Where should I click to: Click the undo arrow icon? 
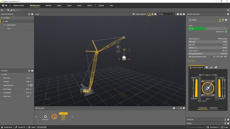(2, 10)
